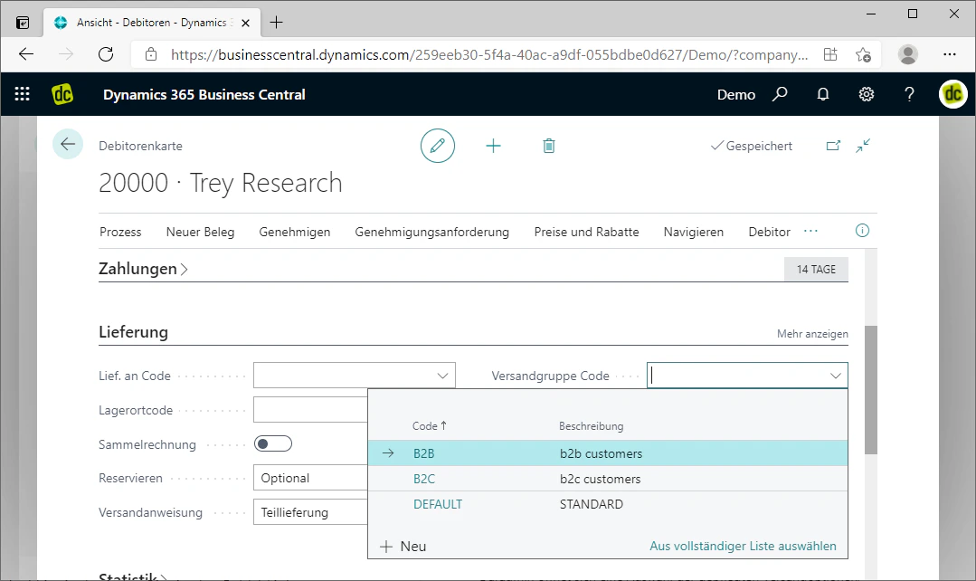Toggle the Sammelrechnung switch
This screenshot has height=581, width=976.
click(x=272, y=443)
